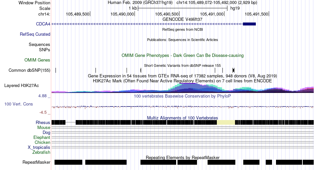Select the X_tropicalis species label

(x=39, y=148)
